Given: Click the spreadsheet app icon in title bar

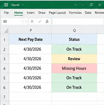Looking at the screenshot, I should coord(6,5).
